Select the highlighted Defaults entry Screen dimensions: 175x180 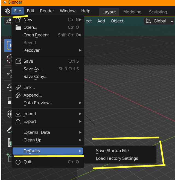(x=48, y=151)
